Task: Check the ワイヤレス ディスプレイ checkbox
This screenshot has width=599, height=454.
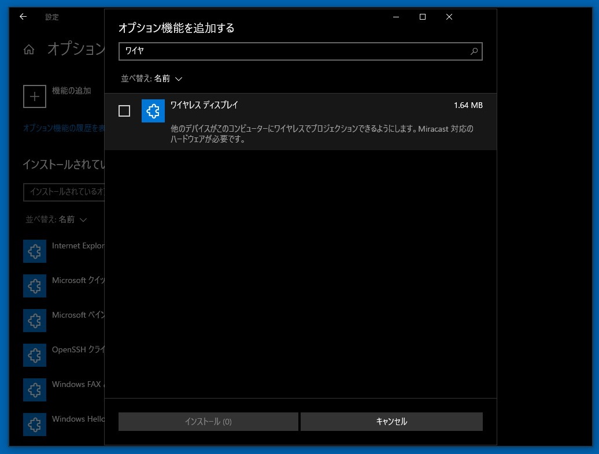Action: tap(124, 111)
